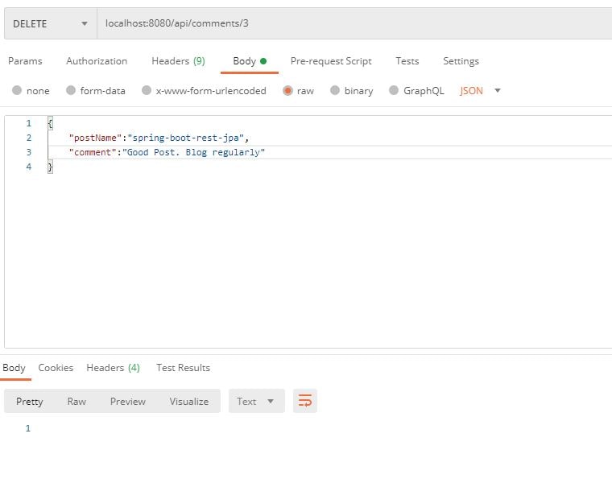
Task: Switch to the Params tab
Action: click(x=25, y=61)
